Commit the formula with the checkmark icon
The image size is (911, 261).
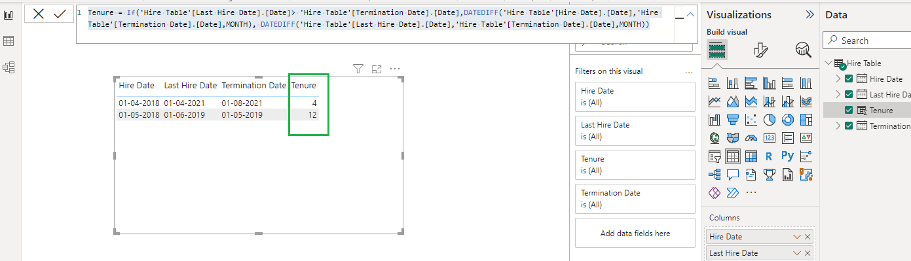(60, 14)
